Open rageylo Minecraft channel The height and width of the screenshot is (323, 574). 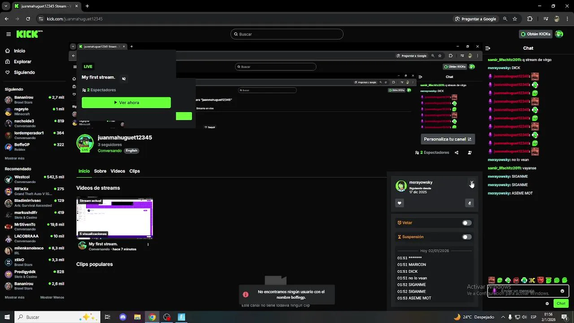pos(35,111)
